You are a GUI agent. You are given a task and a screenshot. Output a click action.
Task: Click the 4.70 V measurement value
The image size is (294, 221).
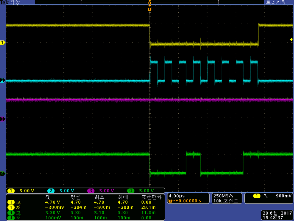pos(52,202)
